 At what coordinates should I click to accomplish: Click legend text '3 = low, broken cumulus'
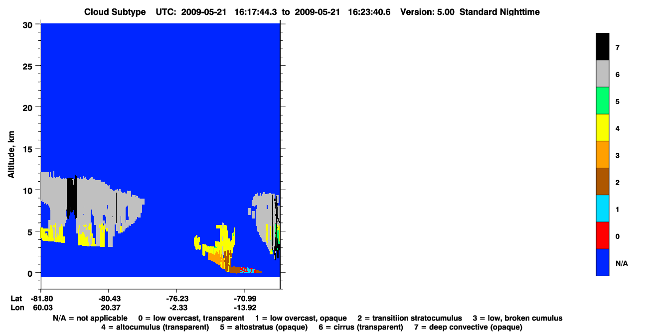coord(518,318)
